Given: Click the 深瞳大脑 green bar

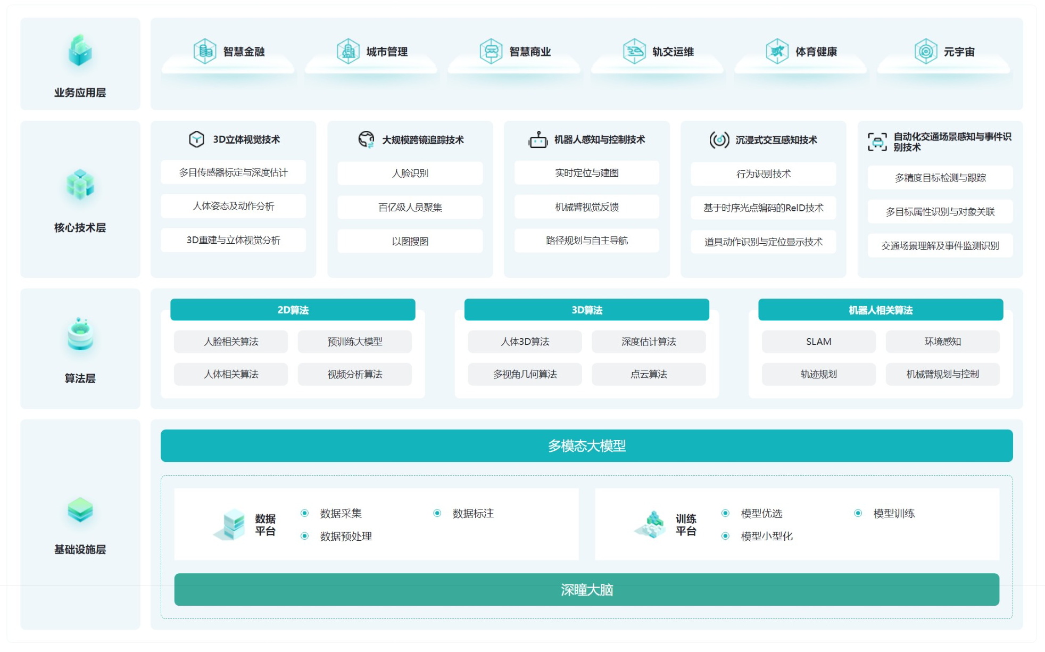Looking at the screenshot, I should coord(586,590).
